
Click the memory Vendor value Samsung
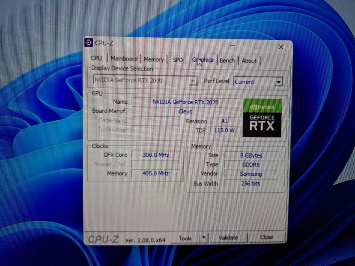(251, 174)
